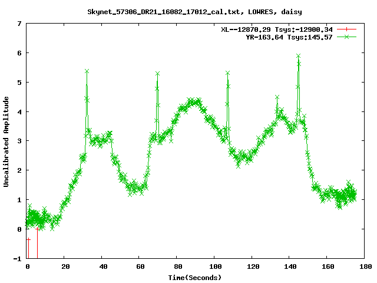Click y-axis tick label -1

point(17,259)
